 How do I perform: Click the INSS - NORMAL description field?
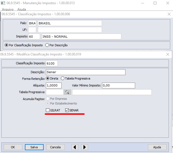tap(82, 37)
